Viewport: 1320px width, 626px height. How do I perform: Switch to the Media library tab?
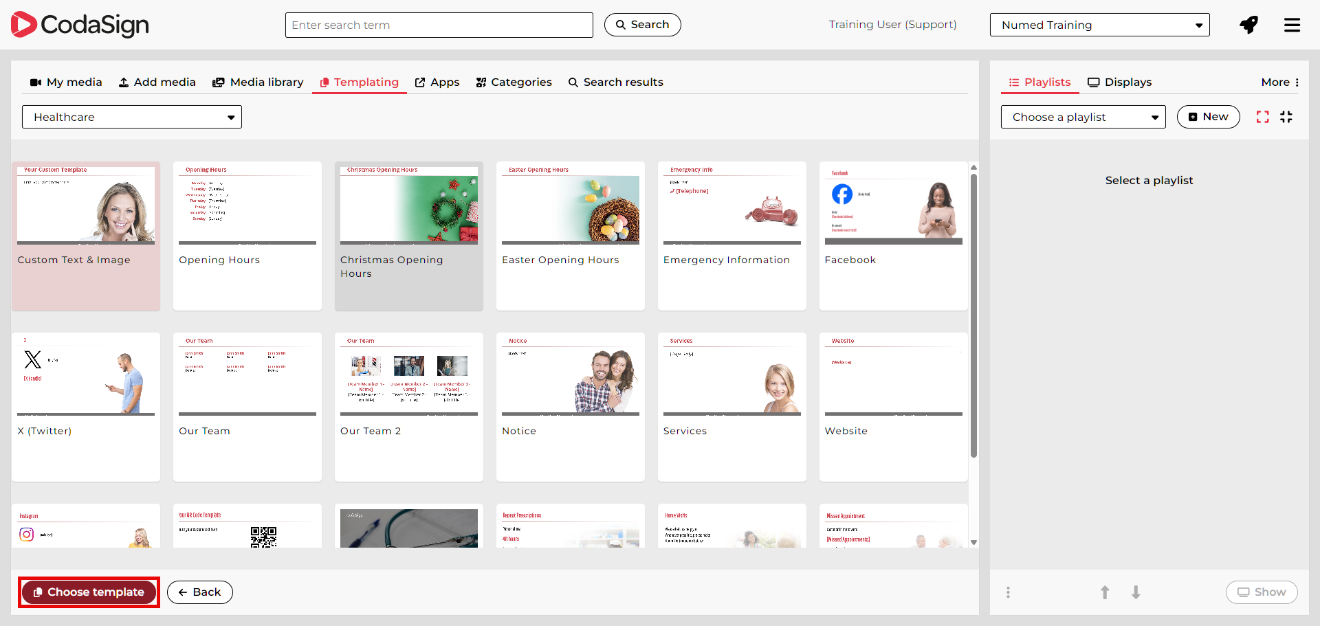[258, 82]
